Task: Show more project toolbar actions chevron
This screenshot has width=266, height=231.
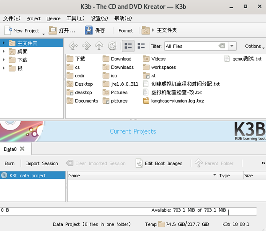Action: 263,163
